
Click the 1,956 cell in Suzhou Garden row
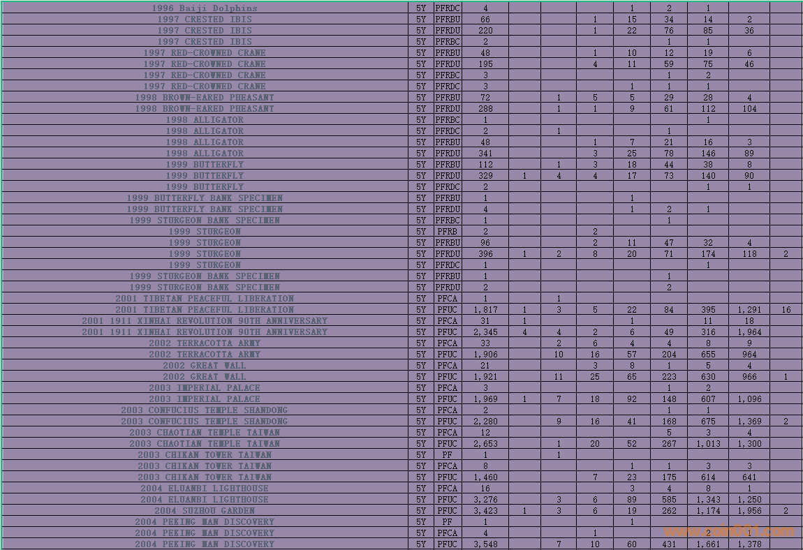749,511
